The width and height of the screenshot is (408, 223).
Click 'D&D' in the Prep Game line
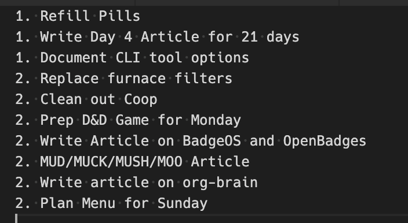(x=94, y=120)
